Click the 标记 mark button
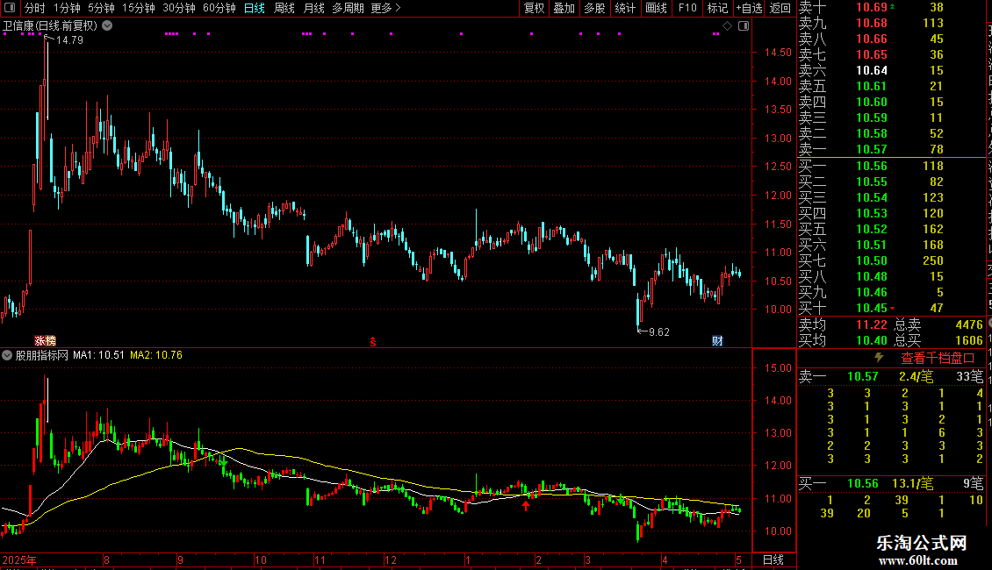 (717, 8)
